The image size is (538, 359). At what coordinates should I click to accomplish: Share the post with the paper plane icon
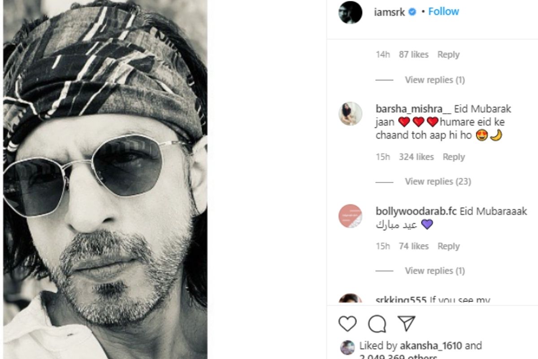tap(407, 324)
